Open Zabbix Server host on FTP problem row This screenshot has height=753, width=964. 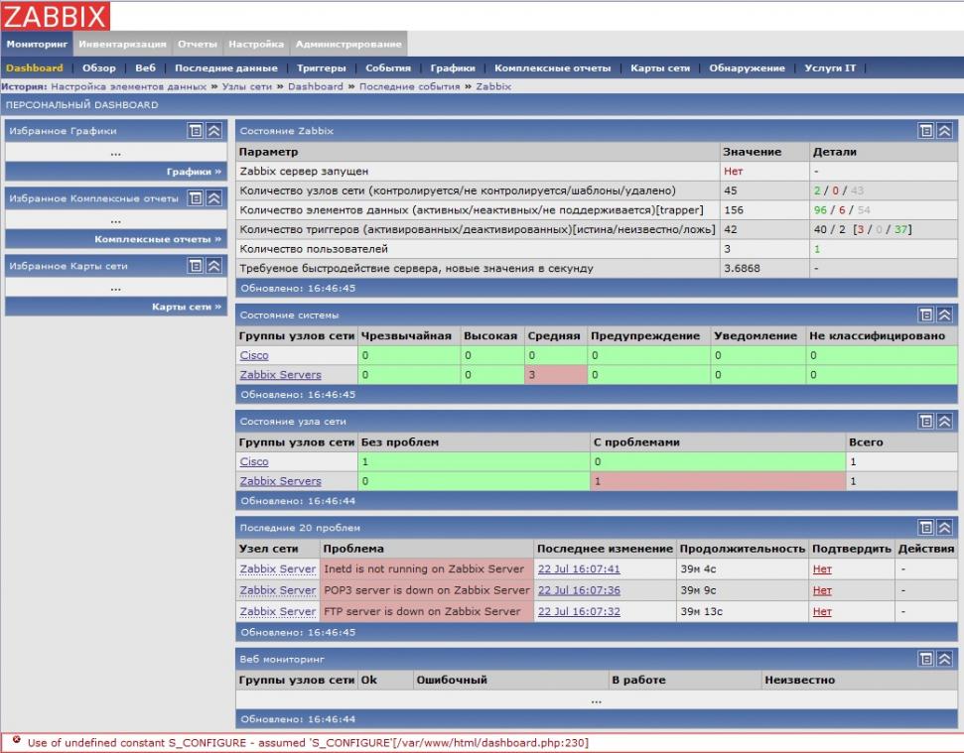277,611
